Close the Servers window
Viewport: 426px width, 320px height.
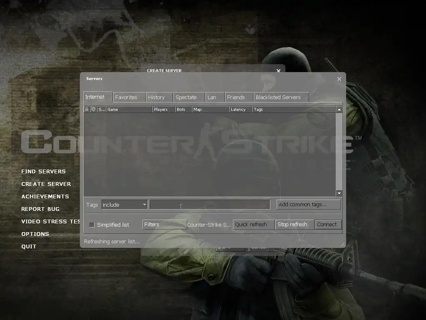[339, 79]
